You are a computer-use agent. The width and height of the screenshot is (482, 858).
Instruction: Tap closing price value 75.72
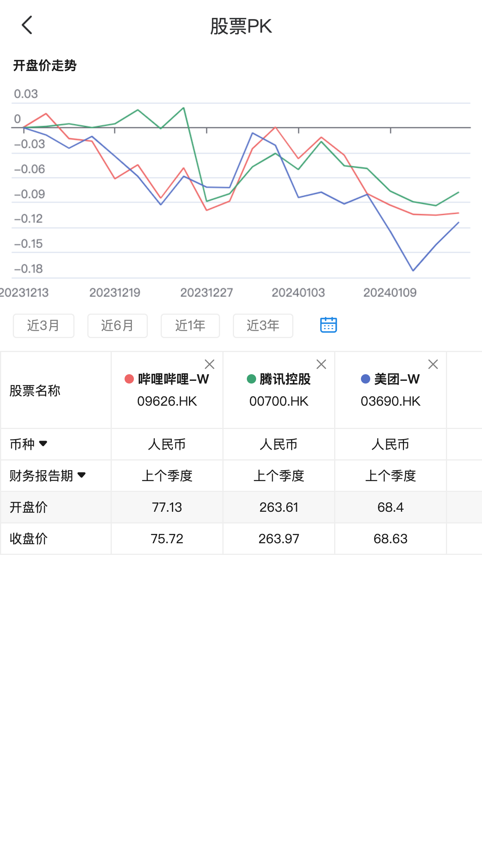(167, 539)
